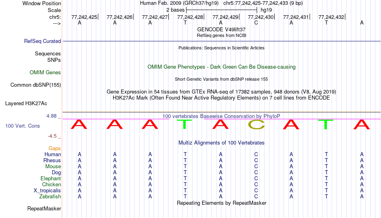Viewport: 381px width, 218px height.
Task: Click the Zebrafish species label
Action: (x=50, y=196)
